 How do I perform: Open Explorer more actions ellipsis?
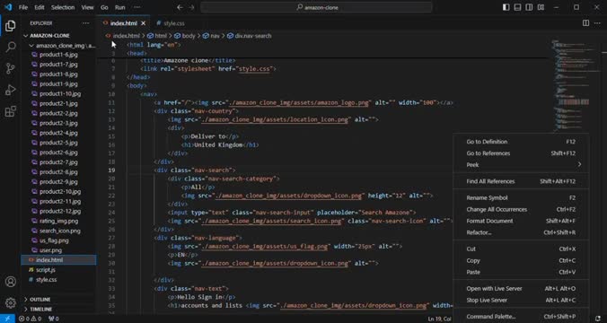(x=85, y=23)
